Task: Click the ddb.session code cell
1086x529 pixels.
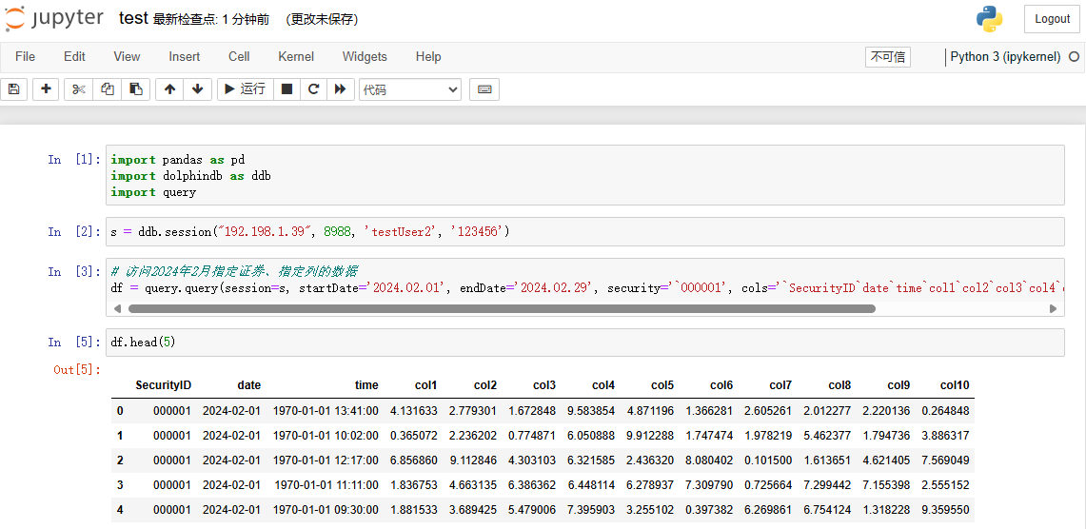Action: tap(584, 232)
